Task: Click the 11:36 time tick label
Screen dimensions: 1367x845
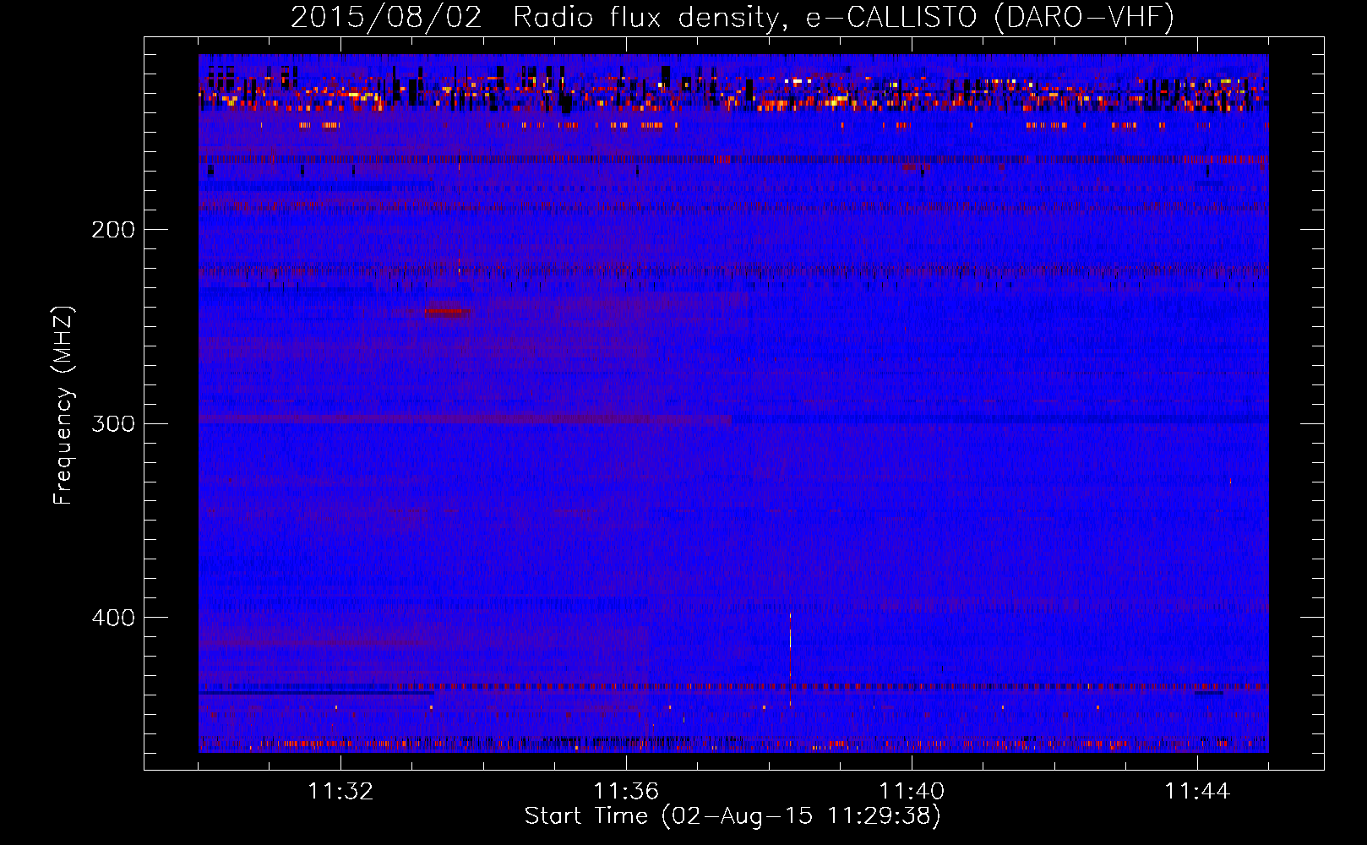Action: 626,792
